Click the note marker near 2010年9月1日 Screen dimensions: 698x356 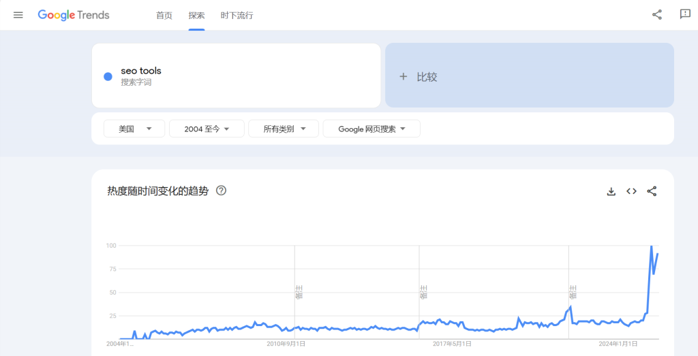[x=299, y=293]
